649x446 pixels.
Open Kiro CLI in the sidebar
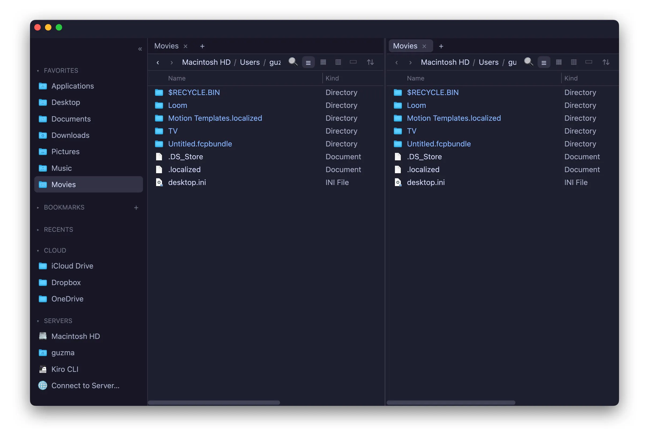point(88,369)
